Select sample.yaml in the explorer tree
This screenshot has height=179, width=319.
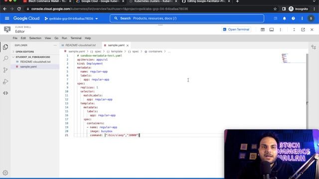click(28, 67)
